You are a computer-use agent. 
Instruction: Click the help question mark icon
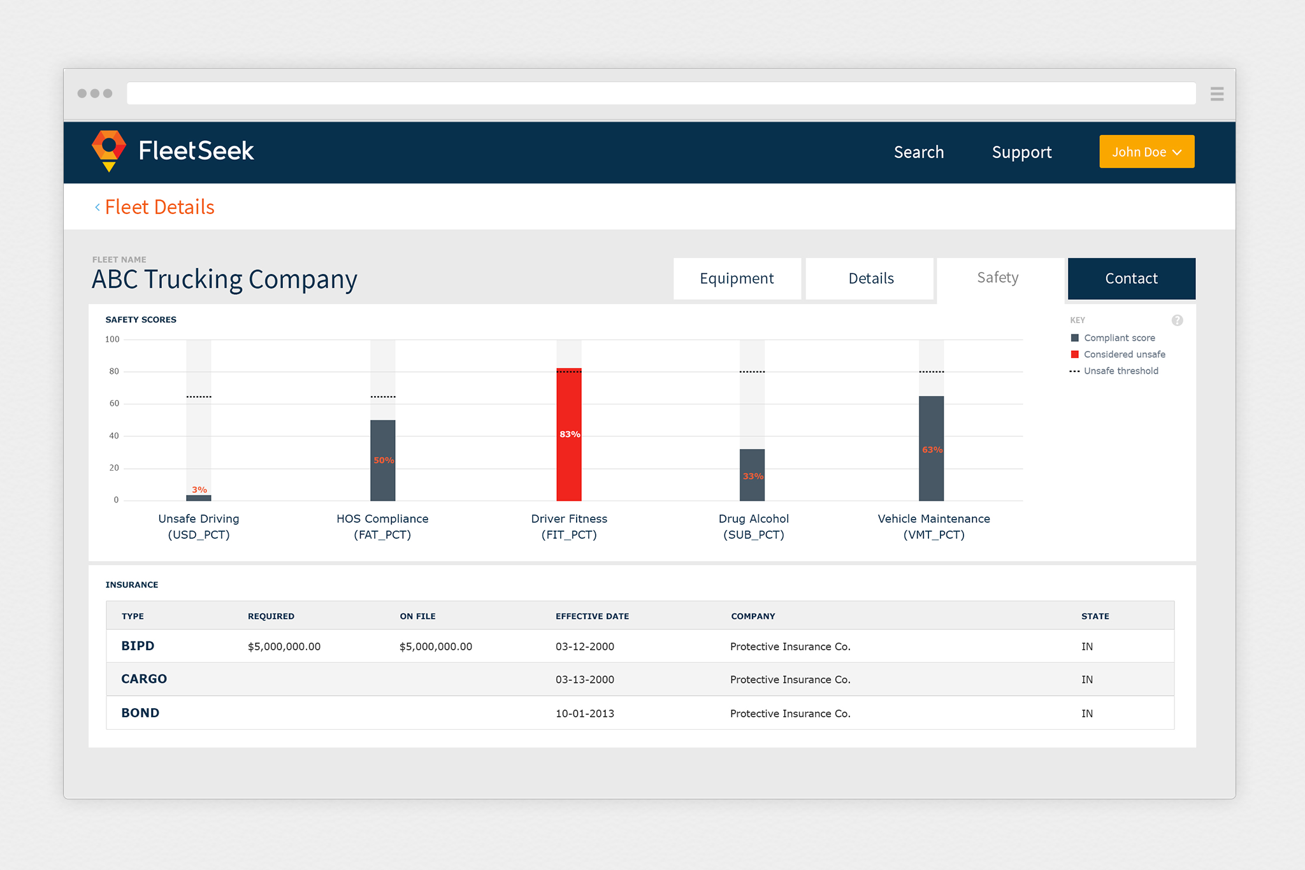(1177, 320)
